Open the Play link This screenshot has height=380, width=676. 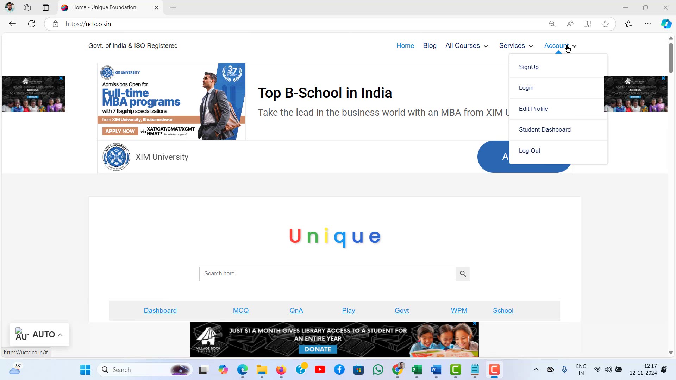tap(349, 311)
